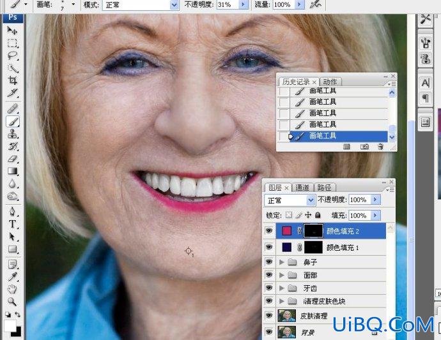This screenshot has height=340, width=441.
Task: Hide the 背景 layer
Action: 269,332
